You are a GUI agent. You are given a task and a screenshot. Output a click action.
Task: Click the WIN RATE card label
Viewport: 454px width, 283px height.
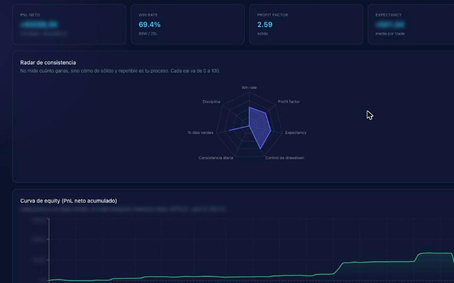[148, 15]
